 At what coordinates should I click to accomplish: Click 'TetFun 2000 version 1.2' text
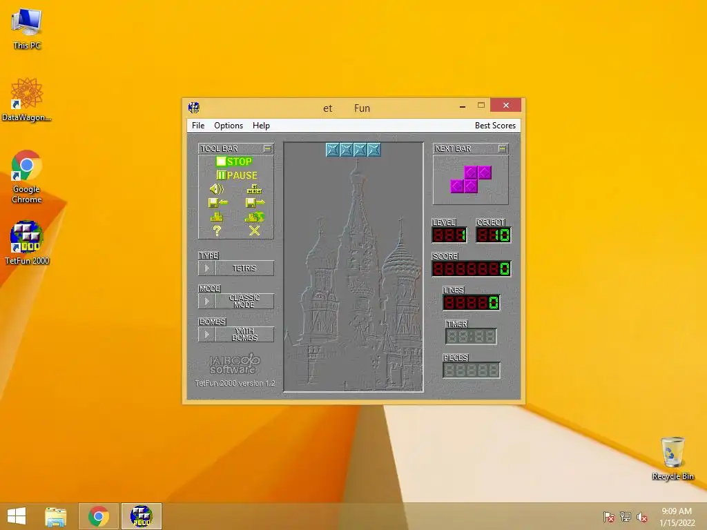point(235,383)
